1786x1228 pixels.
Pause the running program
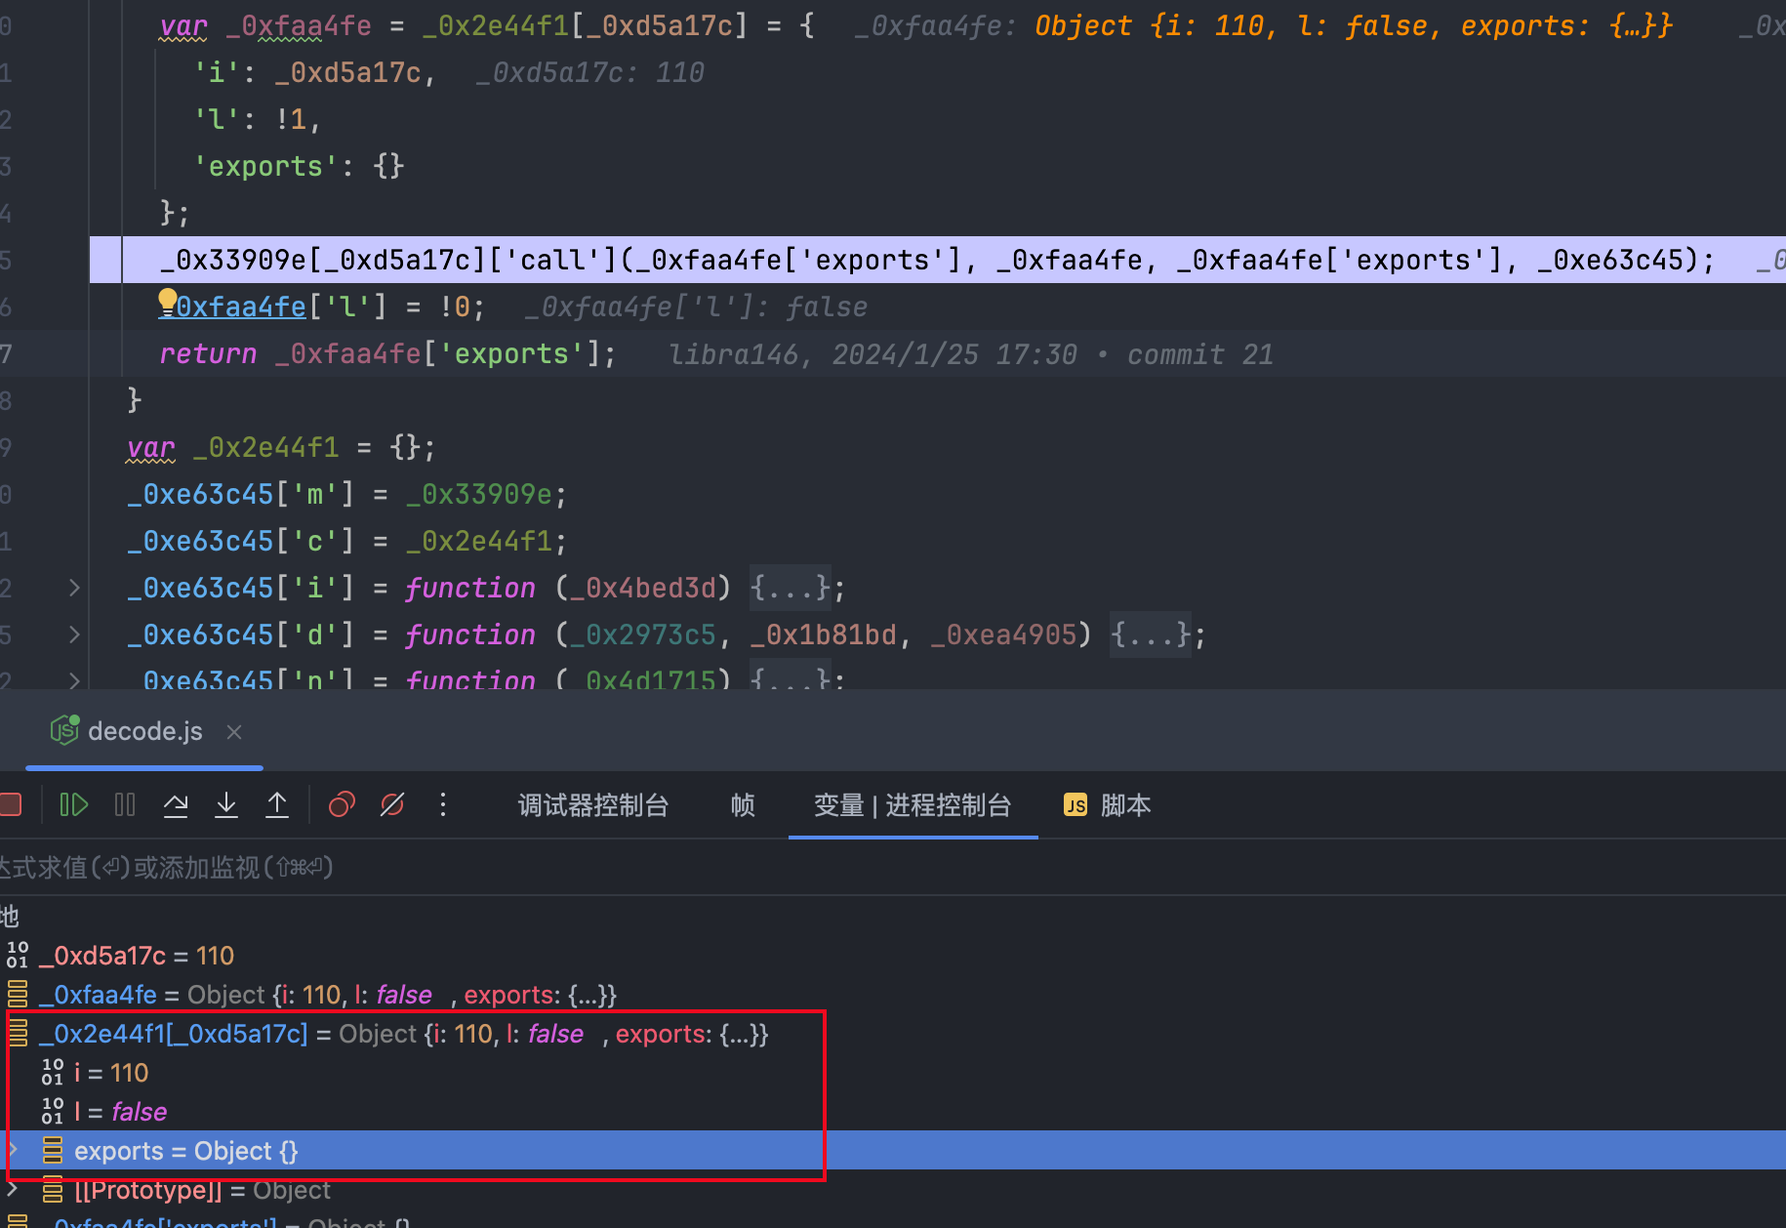pyautogui.click(x=125, y=805)
